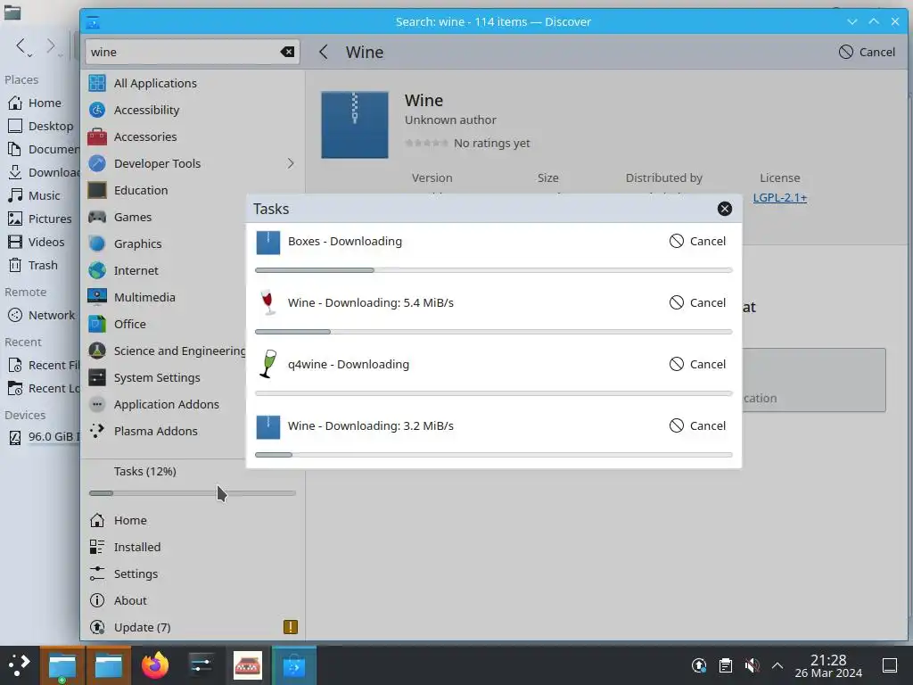Image resolution: width=913 pixels, height=685 pixels.
Task: Open the All Applications category
Action: (191, 83)
